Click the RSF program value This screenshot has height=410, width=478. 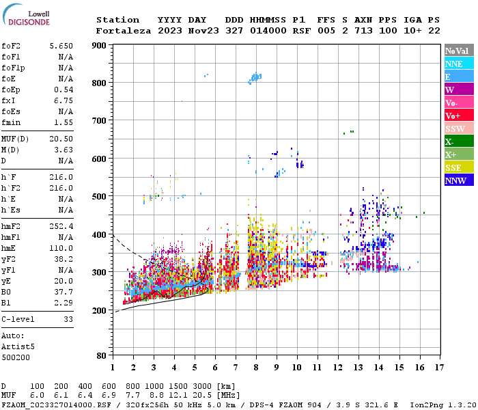click(x=302, y=31)
